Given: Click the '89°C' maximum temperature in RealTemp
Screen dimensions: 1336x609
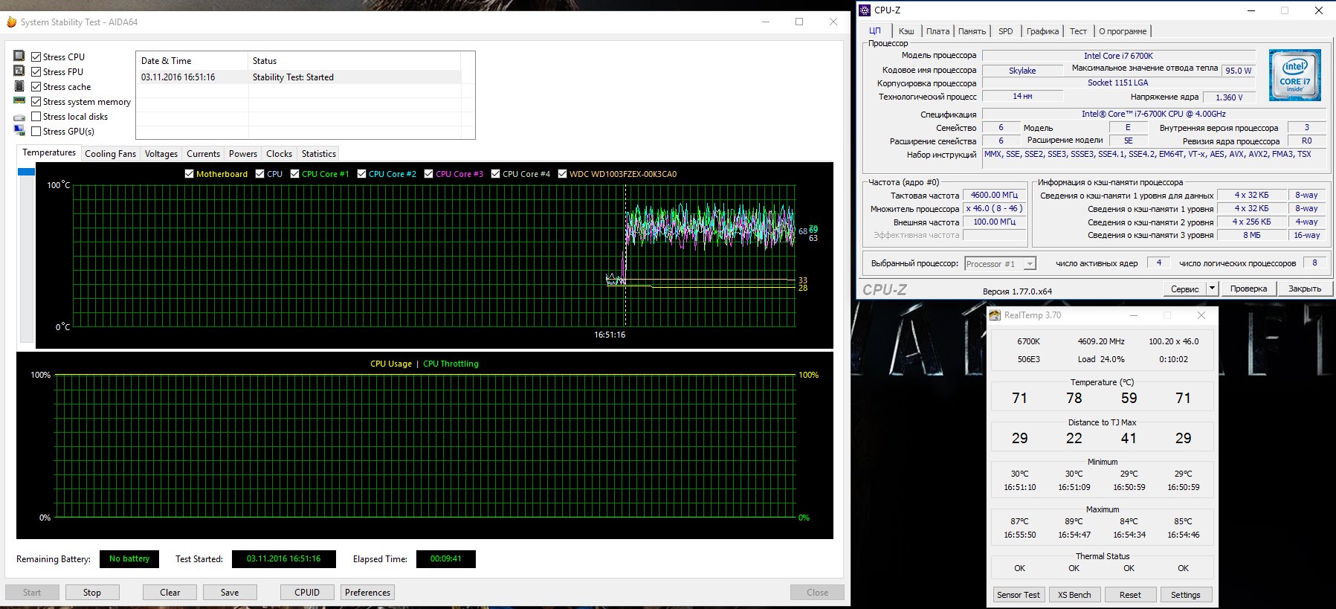Looking at the screenshot, I should pyautogui.click(x=1074, y=521).
